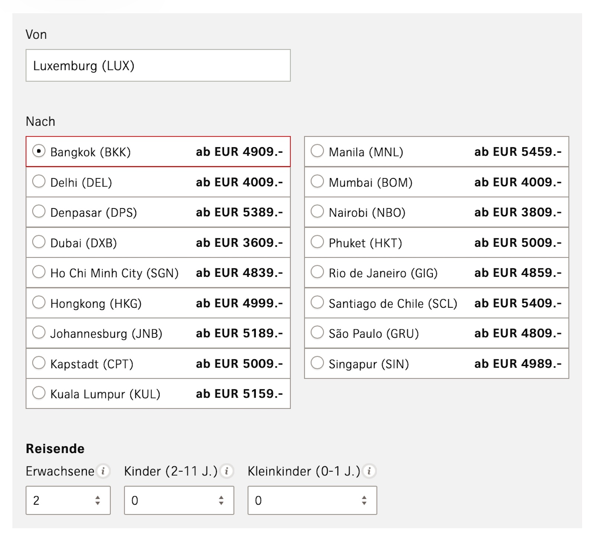Select the Manila (MNL) radio button
The image size is (594, 537).
[x=317, y=151]
